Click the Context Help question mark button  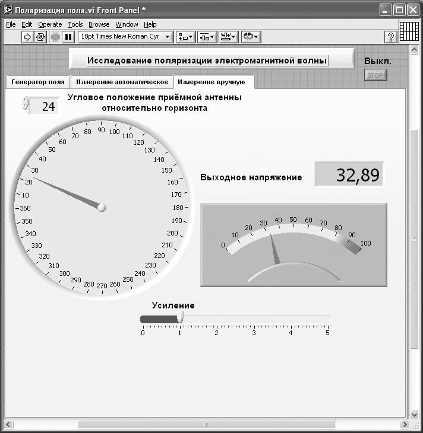pyautogui.click(x=391, y=37)
